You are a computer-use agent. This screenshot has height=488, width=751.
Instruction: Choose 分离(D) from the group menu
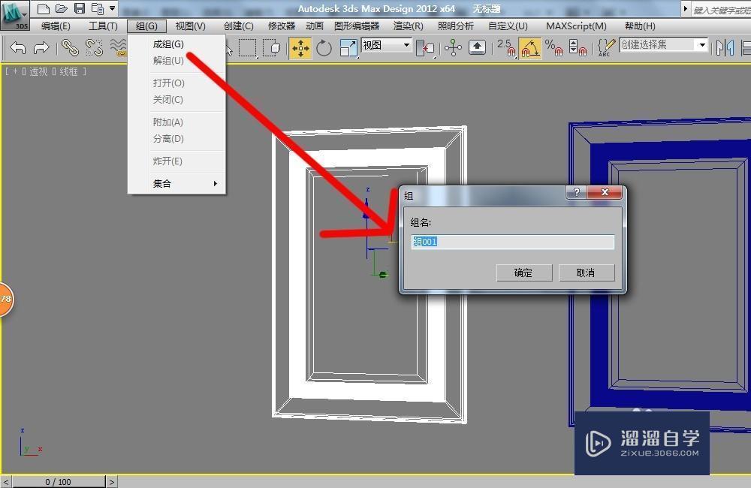pos(176,139)
